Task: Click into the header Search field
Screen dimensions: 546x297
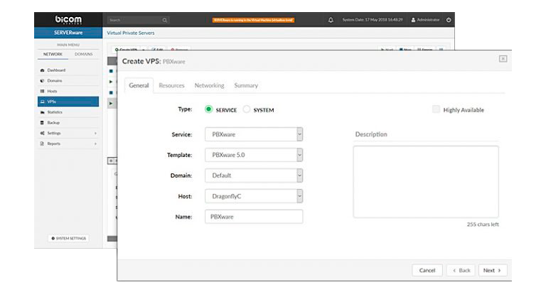Action: pos(138,20)
